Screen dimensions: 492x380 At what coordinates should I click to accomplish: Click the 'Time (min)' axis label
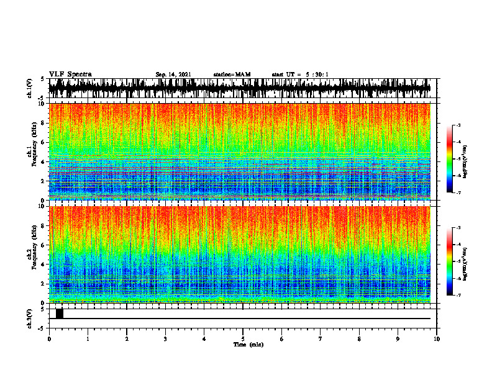click(x=248, y=345)
